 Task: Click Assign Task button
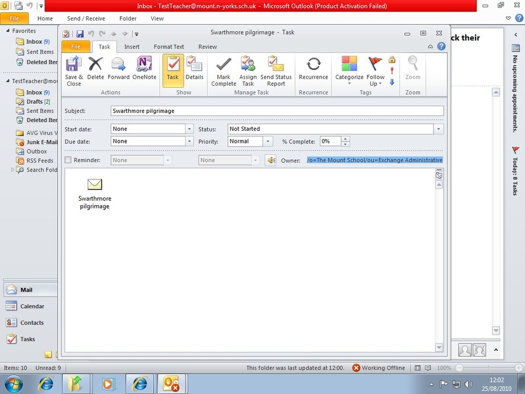pos(248,71)
